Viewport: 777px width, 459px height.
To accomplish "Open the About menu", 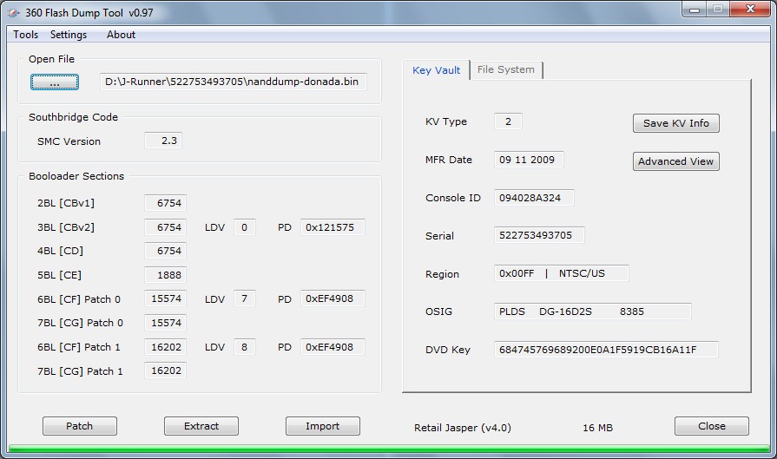I will pyautogui.click(x=121, y=35).
